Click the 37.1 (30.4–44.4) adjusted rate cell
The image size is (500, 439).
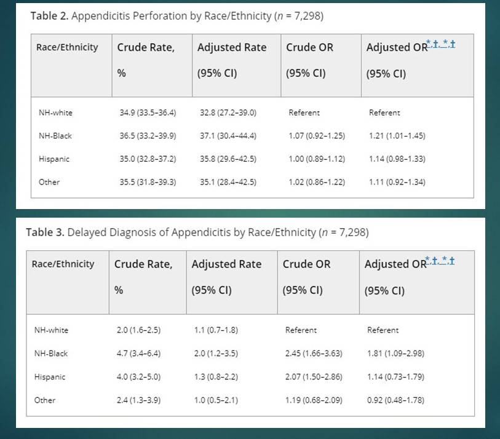click(228, 136)
